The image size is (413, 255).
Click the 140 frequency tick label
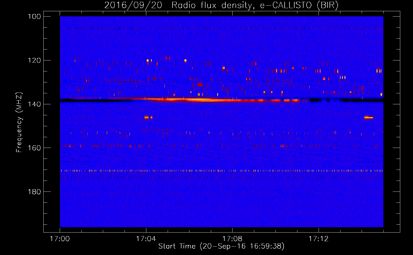click(34, 104)
